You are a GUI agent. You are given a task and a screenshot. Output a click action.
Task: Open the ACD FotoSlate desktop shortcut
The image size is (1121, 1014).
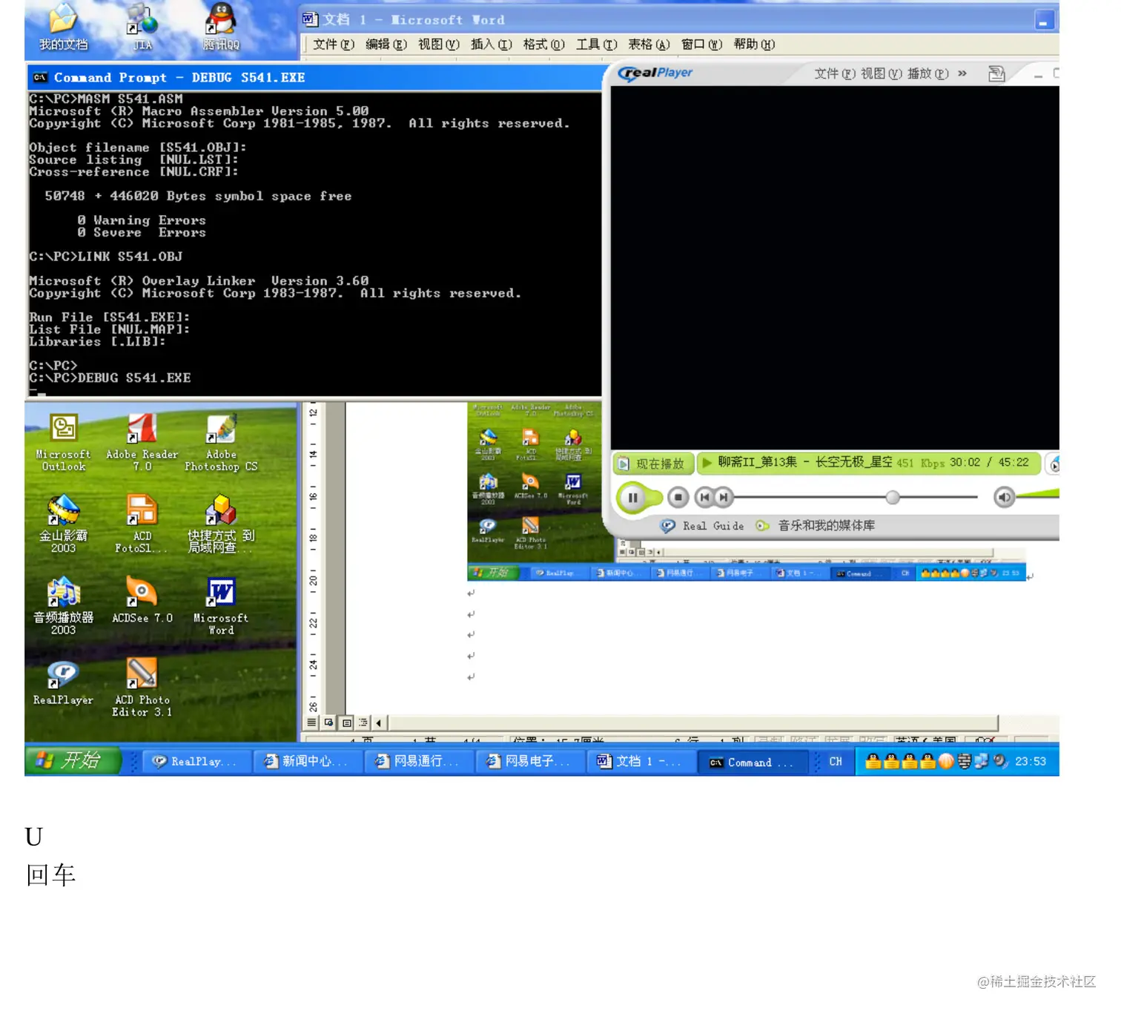coord(142,524)
